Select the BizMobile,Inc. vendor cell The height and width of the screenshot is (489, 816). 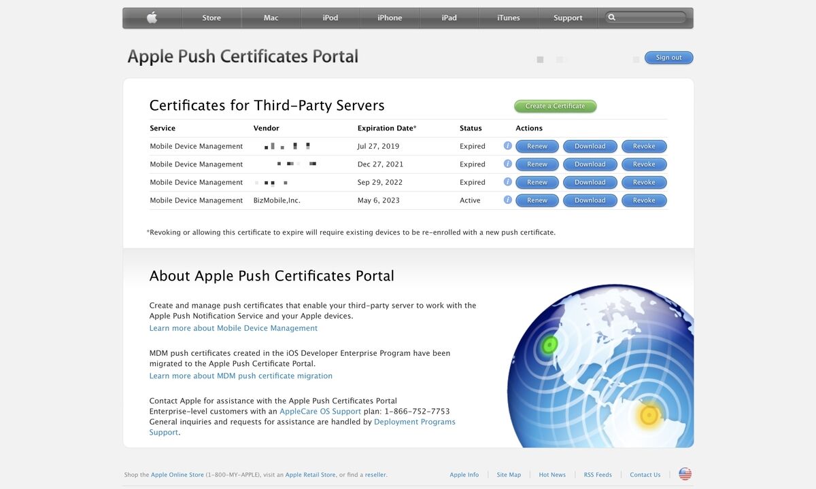(x=277, y=200)
